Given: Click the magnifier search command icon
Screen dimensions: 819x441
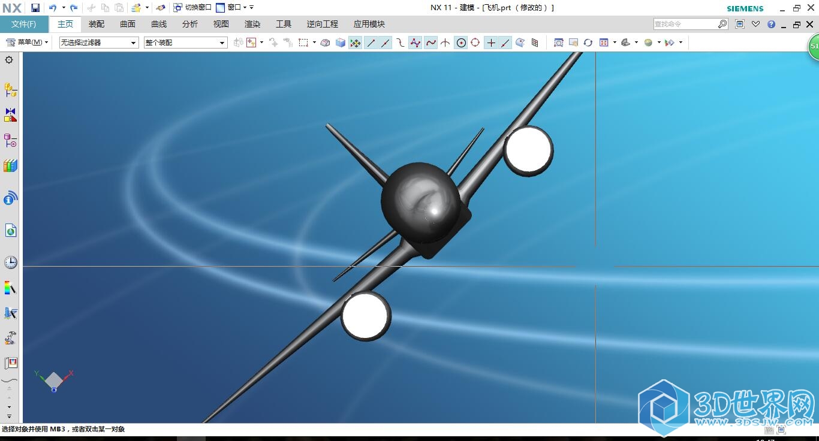Looking at the screenshot, I should [x=722, y=24].
